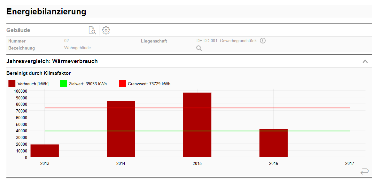The width and height of the screenshot is (374, 179).
Task: Click the green Zielwert line in the chart
Action: tap(83, 131)
